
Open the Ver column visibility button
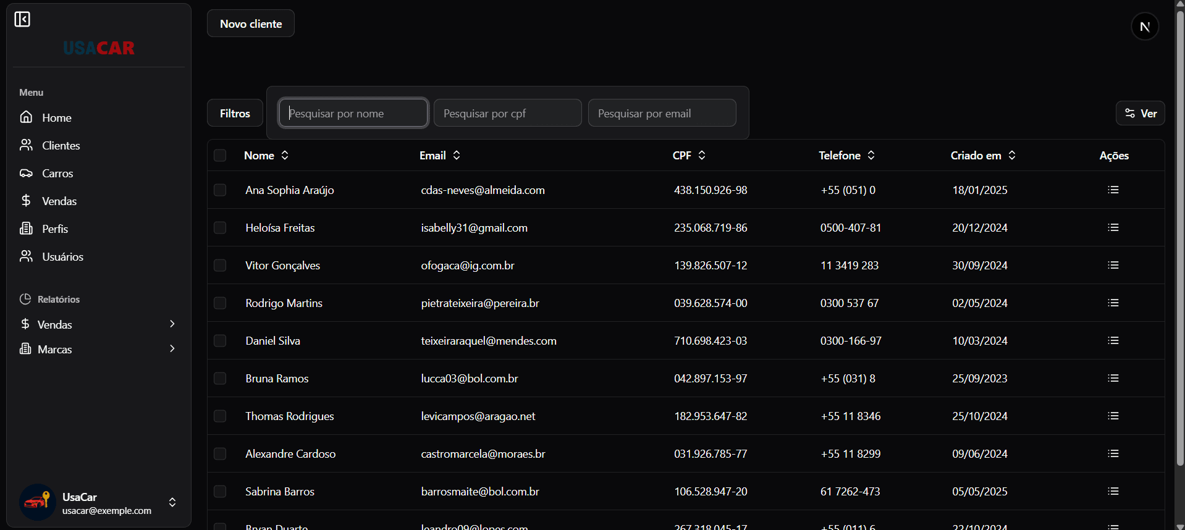pos(1140,114)
